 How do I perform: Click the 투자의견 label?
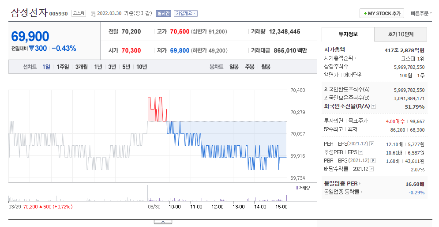pos(334,121)
